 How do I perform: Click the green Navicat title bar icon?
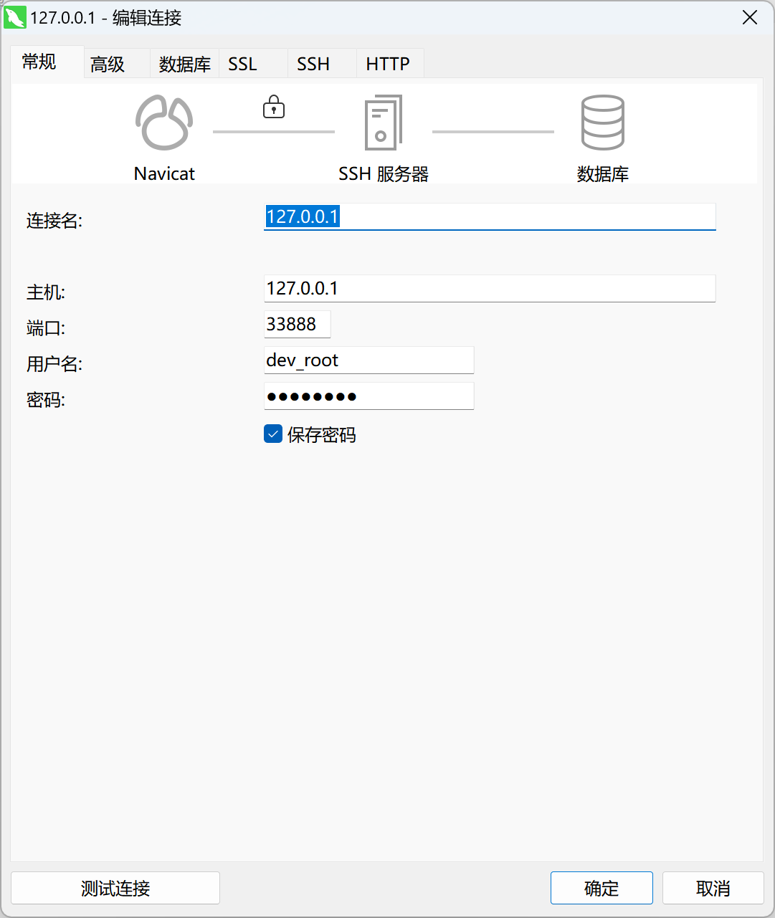15,17
